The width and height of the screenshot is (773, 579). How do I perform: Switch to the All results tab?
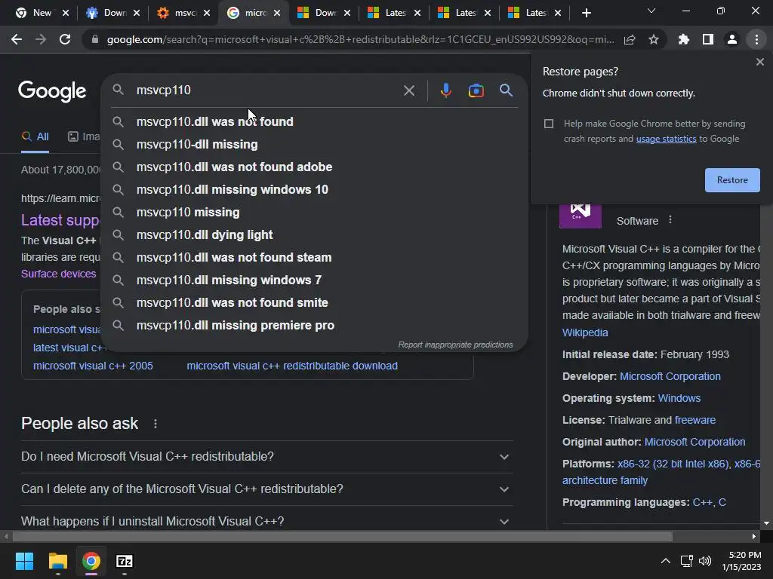point(35,137)
